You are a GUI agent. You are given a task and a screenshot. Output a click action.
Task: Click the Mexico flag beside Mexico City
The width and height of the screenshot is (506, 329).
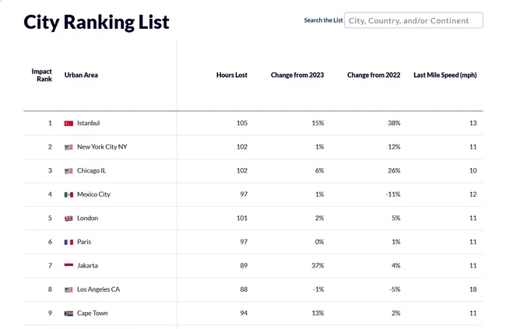[x=69, y=194]
